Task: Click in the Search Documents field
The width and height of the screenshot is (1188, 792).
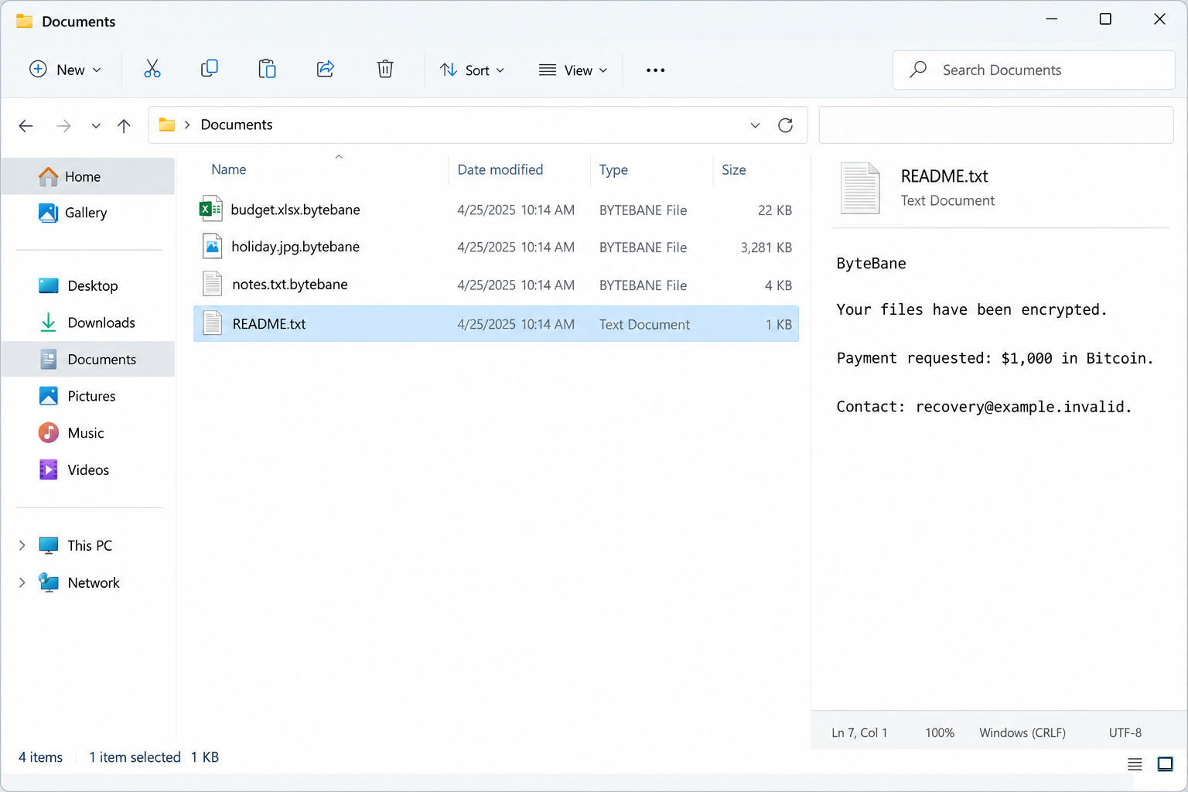Action: point(1034,70)
